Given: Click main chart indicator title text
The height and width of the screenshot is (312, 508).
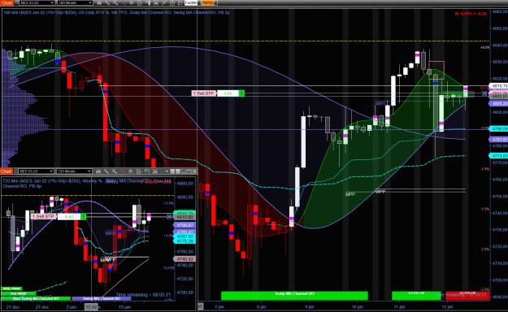Looking at the screenshot, I should [116, 12].
